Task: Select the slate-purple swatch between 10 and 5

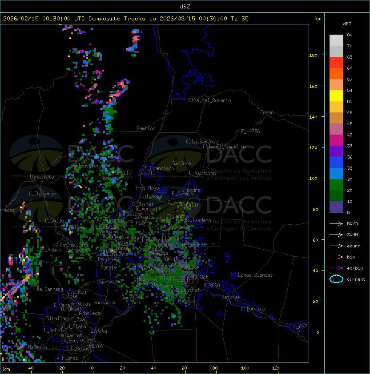Action: click(x=336, y=207)
